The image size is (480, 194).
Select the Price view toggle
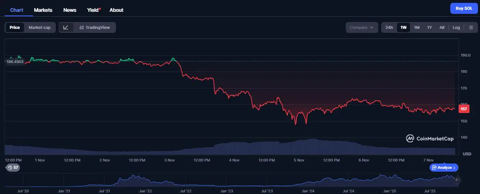[x=15, y=28]
